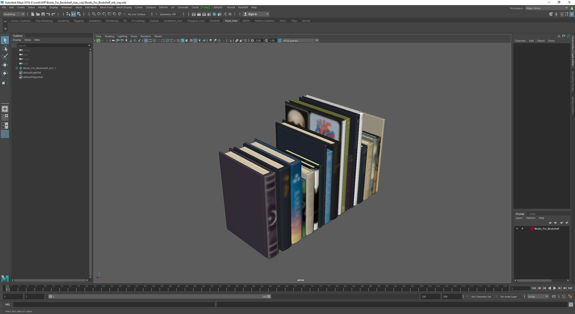Undo the last action
Image resolution: width=575 pixels, height=314 pixels.
click(48, 14)
